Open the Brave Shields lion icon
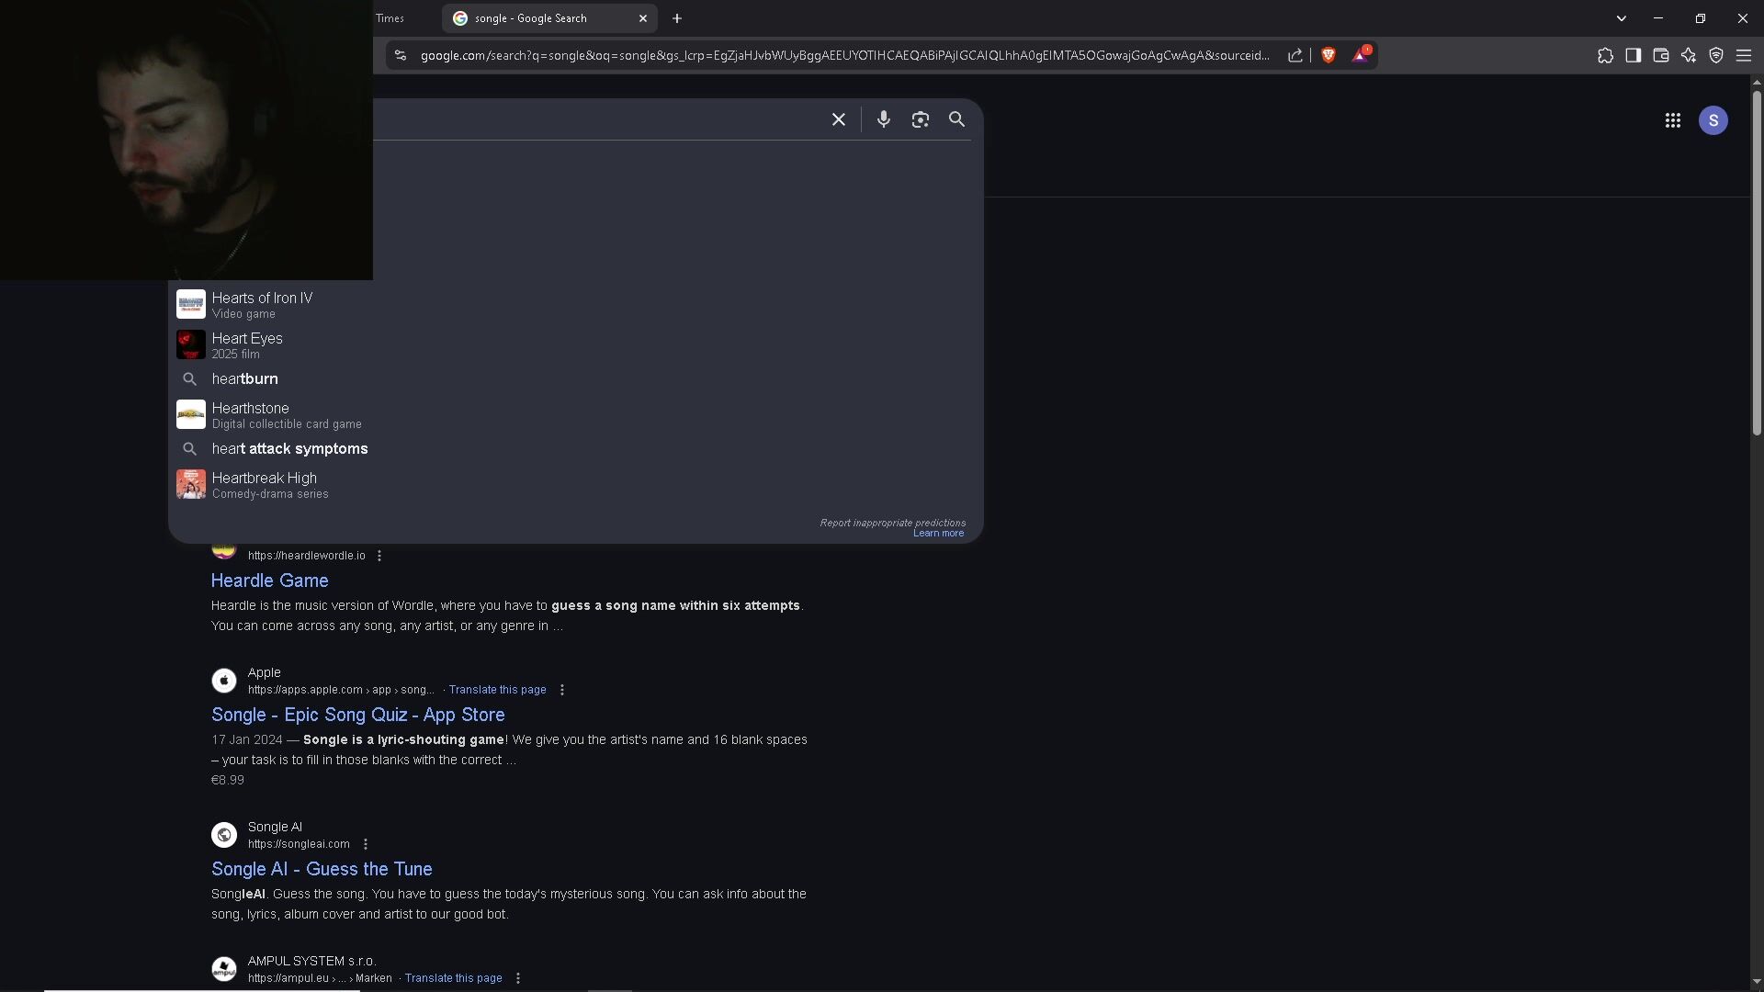 [1328, 55]
